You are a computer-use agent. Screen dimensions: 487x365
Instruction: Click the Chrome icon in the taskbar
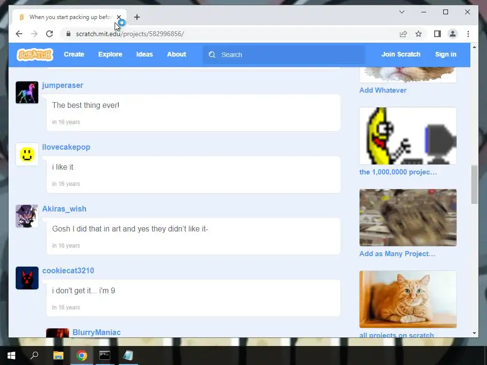tap(82, 355)
